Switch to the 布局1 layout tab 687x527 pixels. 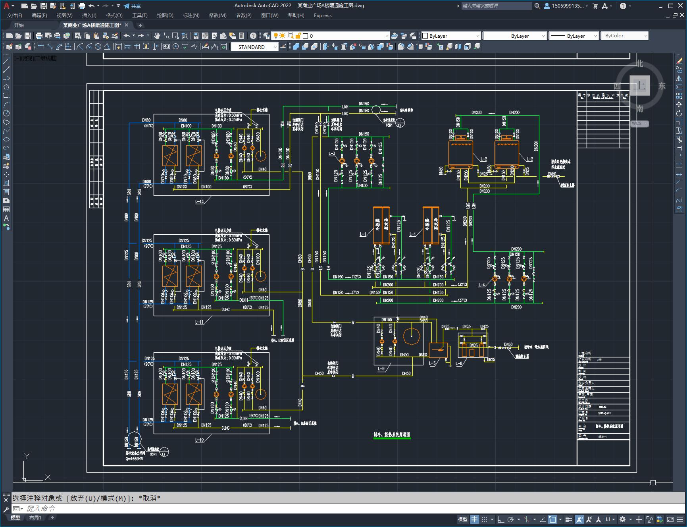35,517
